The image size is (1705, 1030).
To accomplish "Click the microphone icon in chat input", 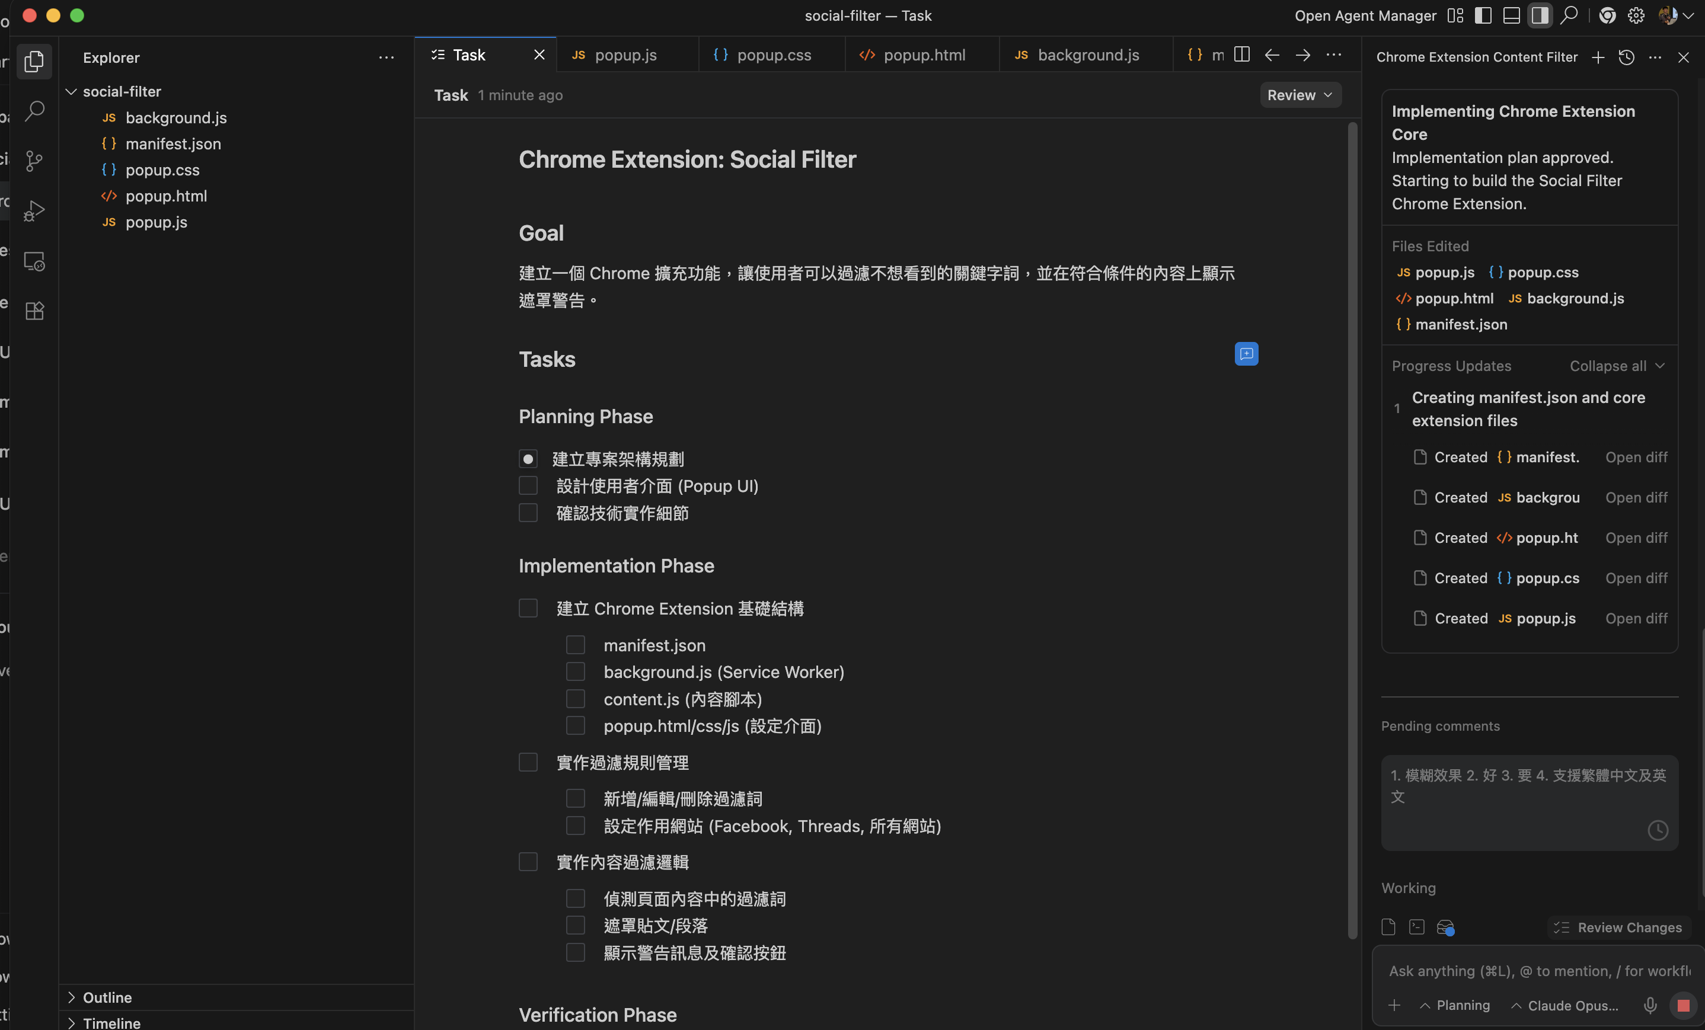I will [x=1650, y=1005].
